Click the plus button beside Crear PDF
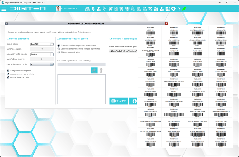 (133, 101)
